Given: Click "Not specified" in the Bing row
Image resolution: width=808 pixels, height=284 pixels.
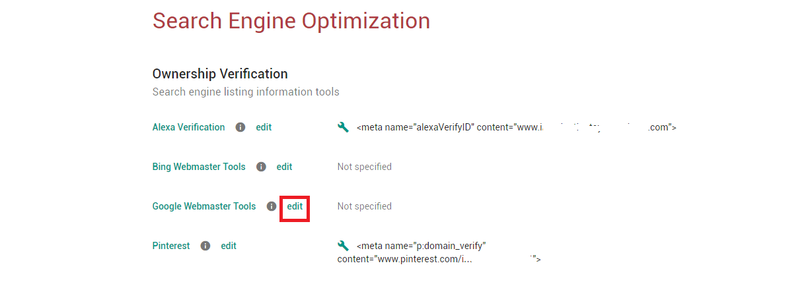Looking at the screenshot, I should 364,167.
